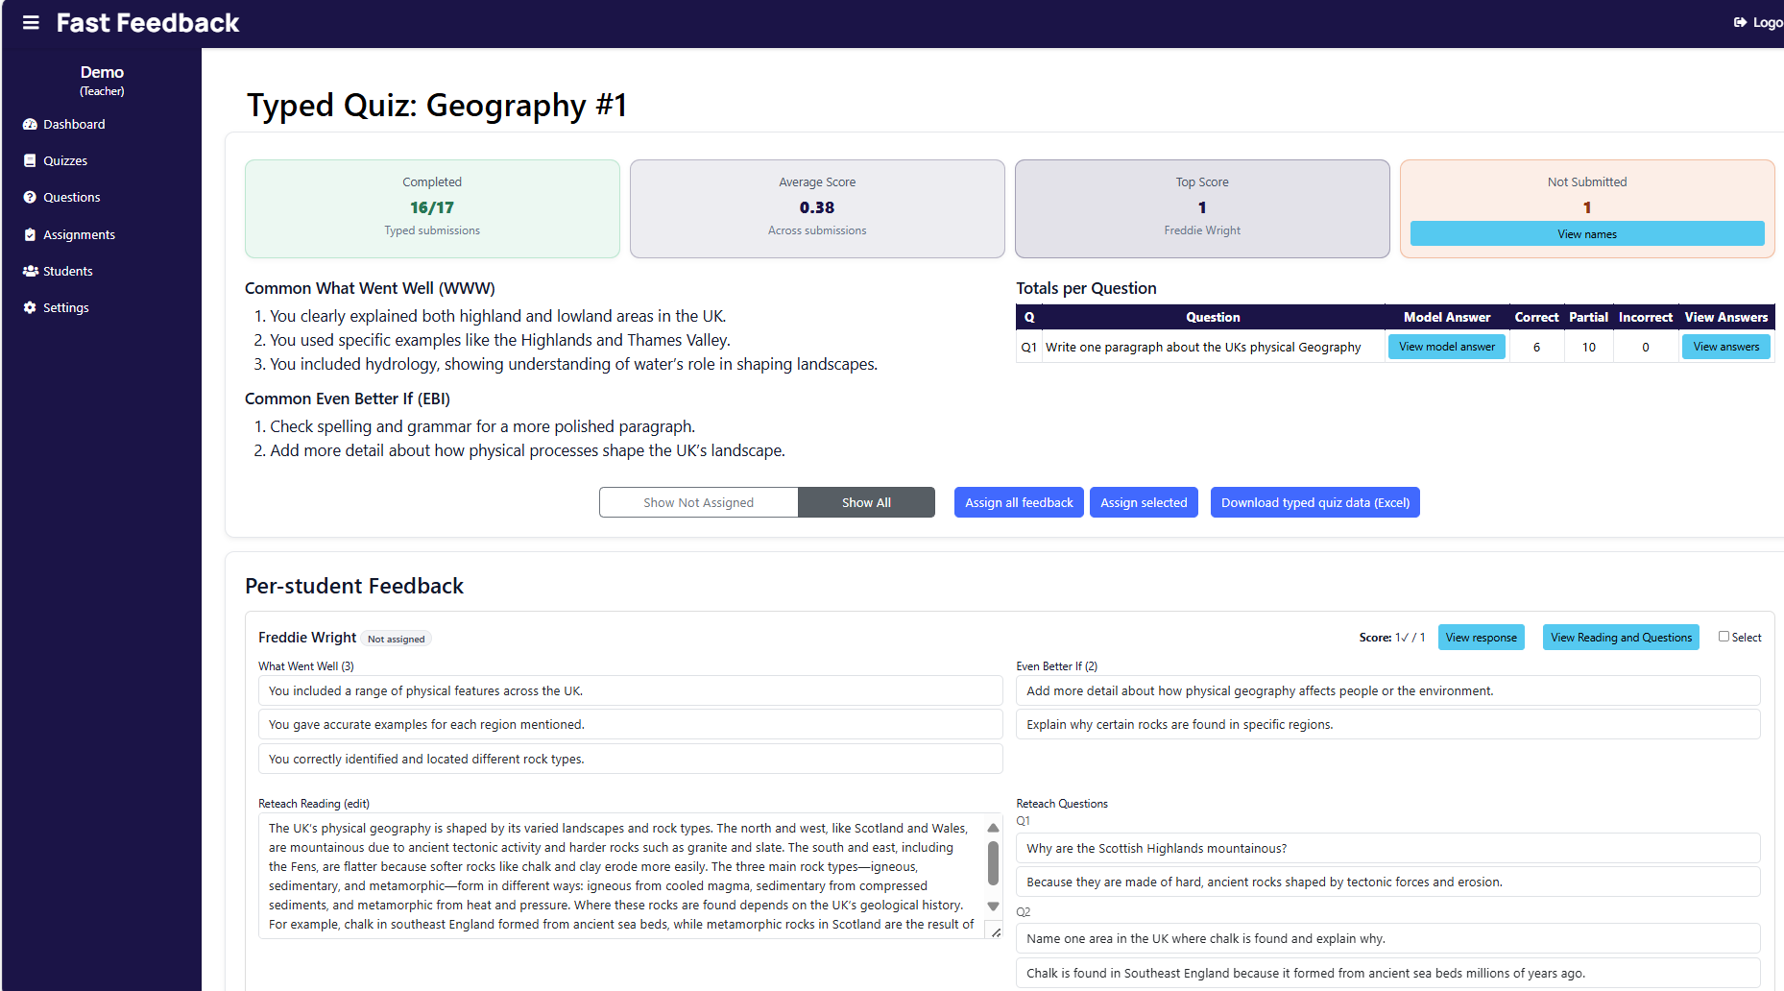Open Assignments via its sidebar icon

point(29,234)
